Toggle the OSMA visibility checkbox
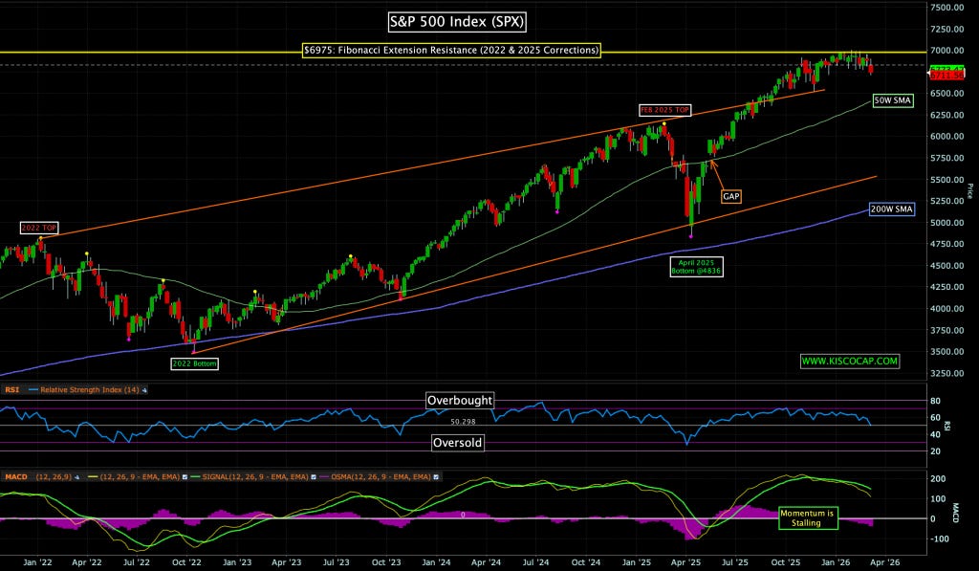Screen dimensions: 979x571 tap(434, 475)
